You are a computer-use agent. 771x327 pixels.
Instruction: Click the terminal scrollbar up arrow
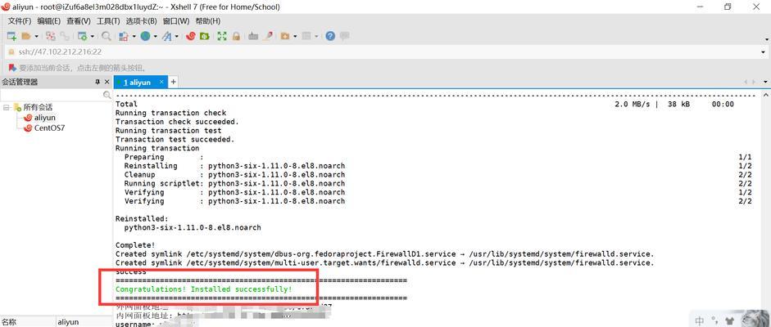coord(766,96)
